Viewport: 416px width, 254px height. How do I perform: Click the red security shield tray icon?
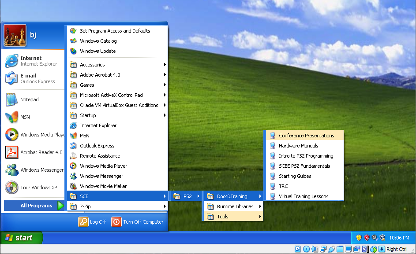click(367, 238)
